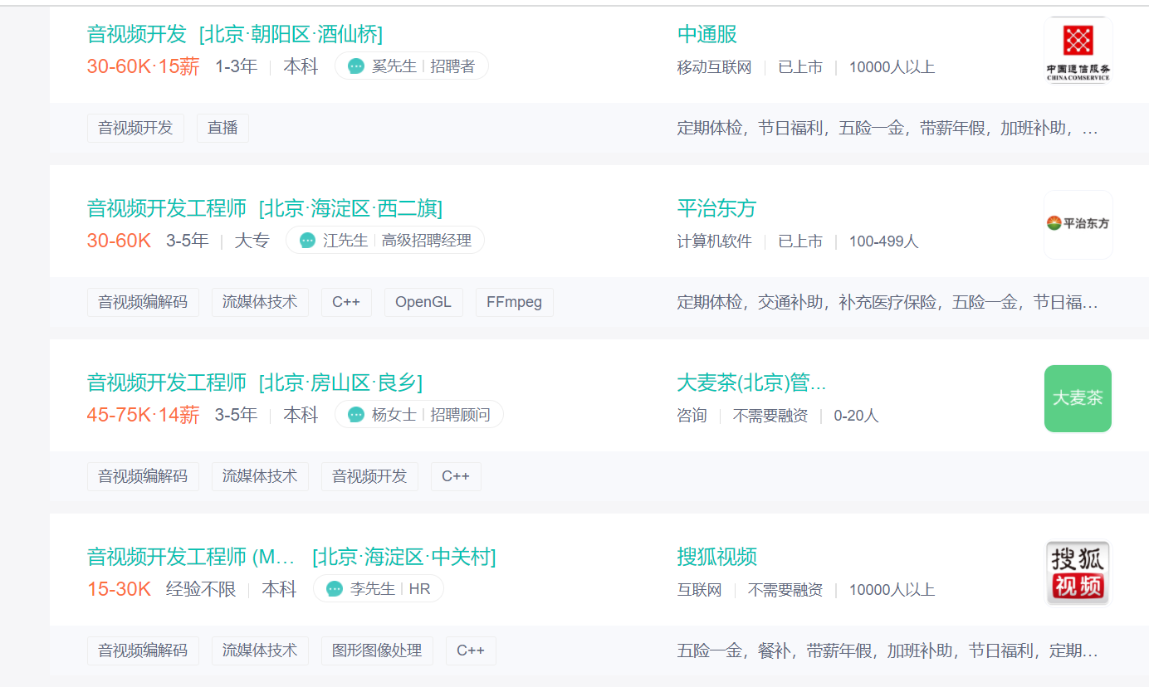This screenshot has width=1149, height=687.
Task: Click chat icon beside 李先生
Action: 335,589
